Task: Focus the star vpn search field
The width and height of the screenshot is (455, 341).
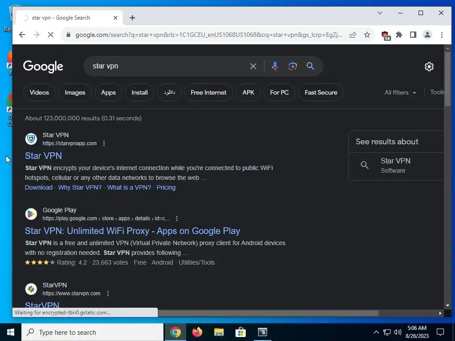Action: click(x=168, y=66)
